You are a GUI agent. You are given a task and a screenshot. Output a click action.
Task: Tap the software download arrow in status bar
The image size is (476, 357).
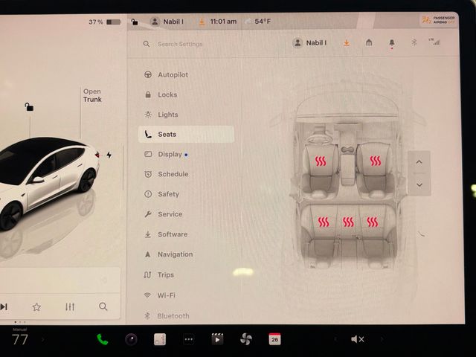202,22
